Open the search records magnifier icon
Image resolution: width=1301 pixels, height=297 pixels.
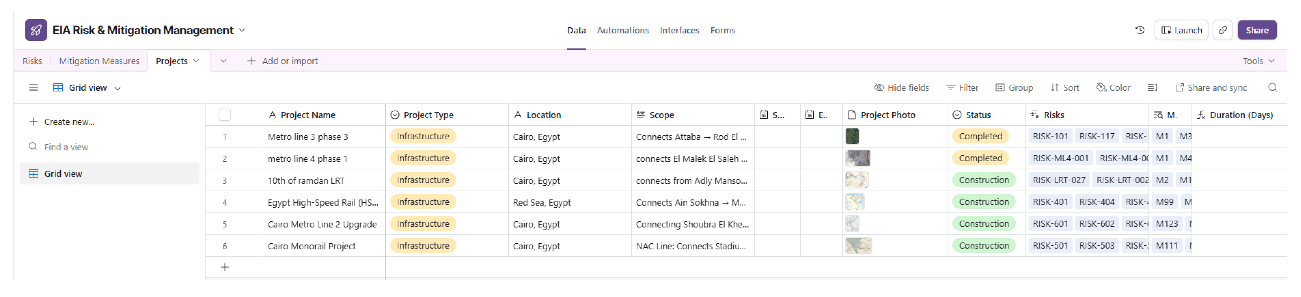tap(1272, 88)
